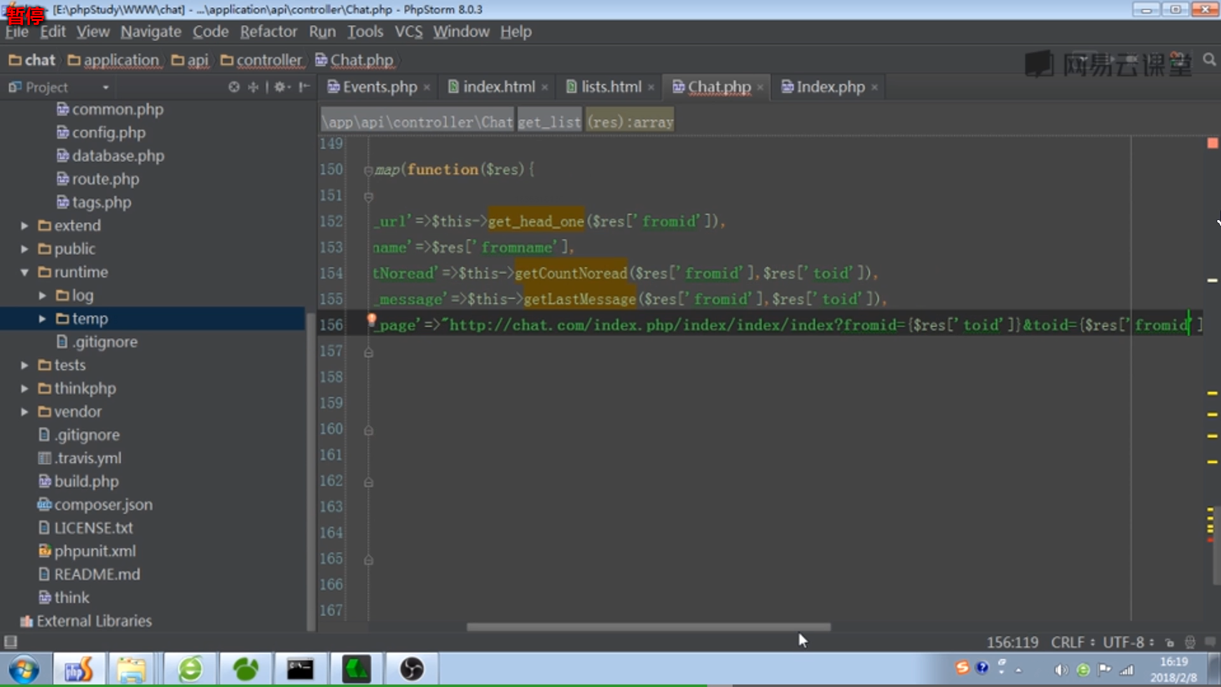
Task: Expand the temp folder in project tree
Action: 42,319
